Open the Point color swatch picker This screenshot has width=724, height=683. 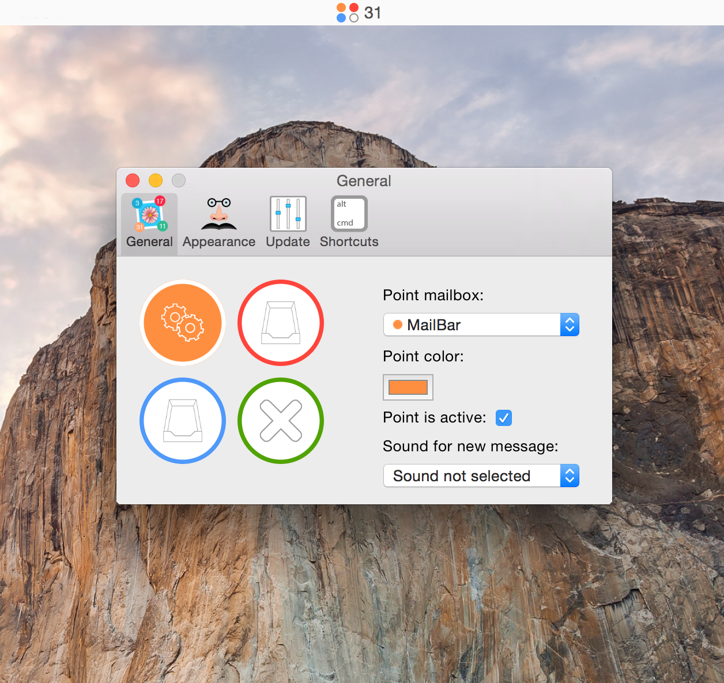(408, 387)
